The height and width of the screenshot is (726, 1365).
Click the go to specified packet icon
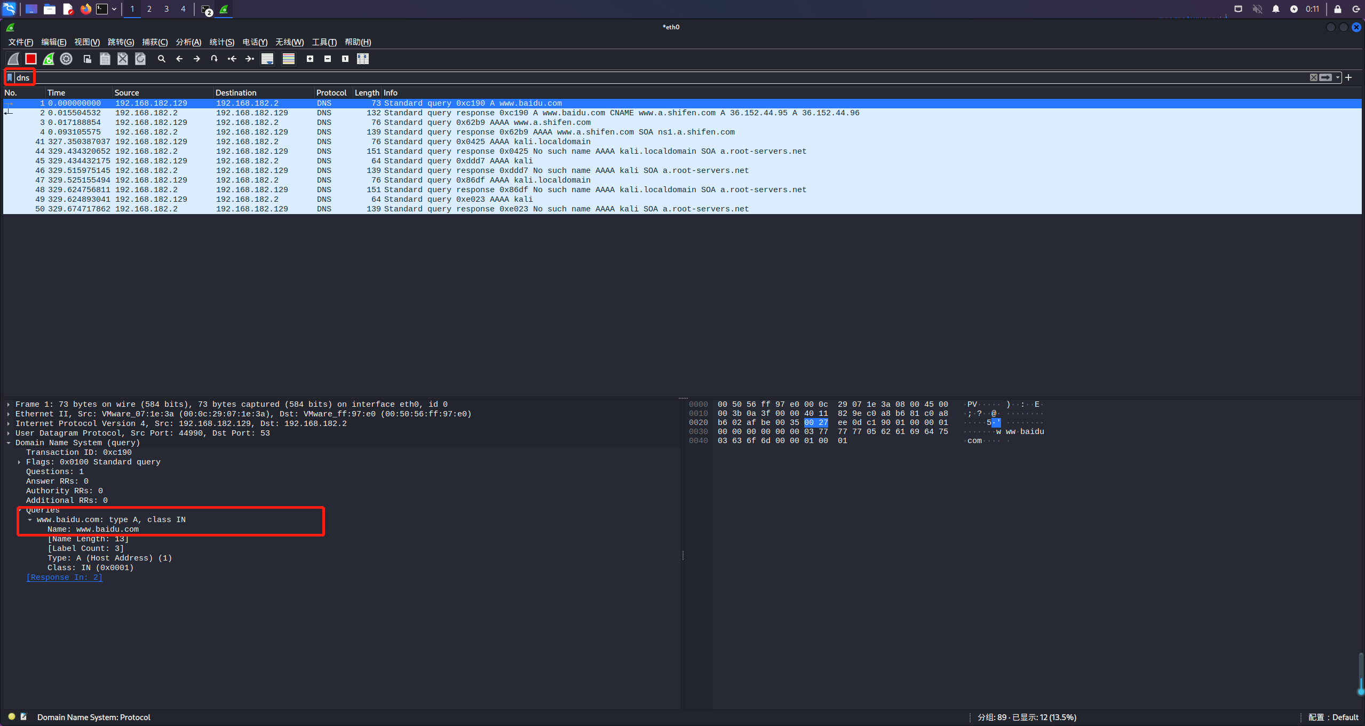click(215, 59)
